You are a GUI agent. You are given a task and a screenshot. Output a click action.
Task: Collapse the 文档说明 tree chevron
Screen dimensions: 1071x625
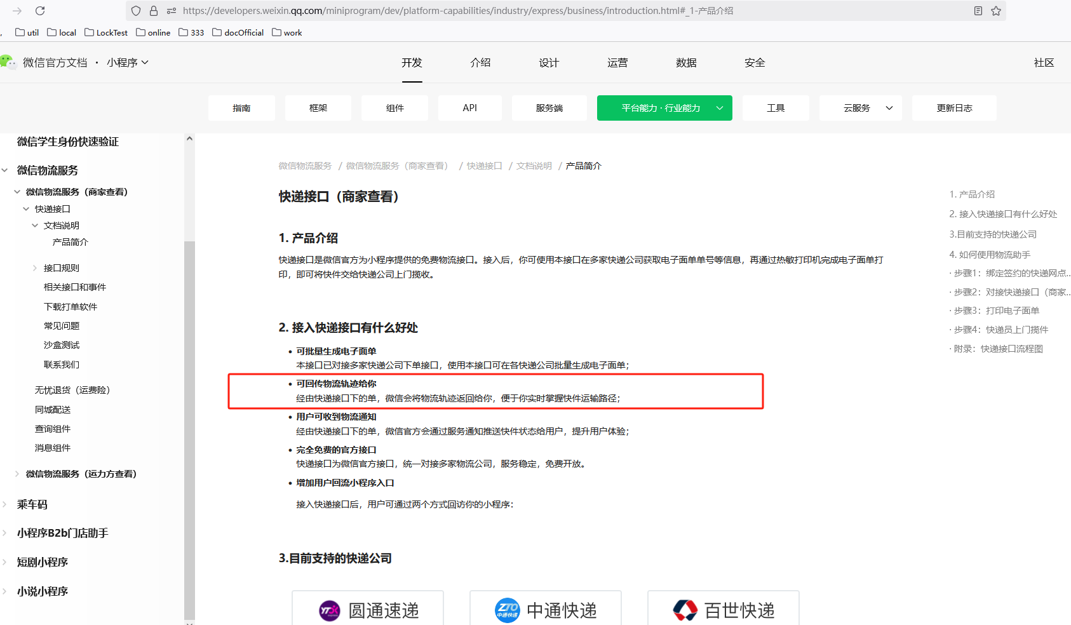(x=35, y=225)
